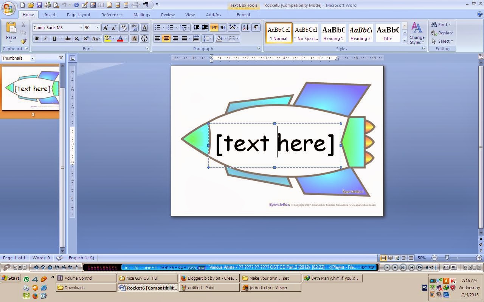484x302 pixels.
Task: Toggle Center alignment
Action: [x=166, y=39]
